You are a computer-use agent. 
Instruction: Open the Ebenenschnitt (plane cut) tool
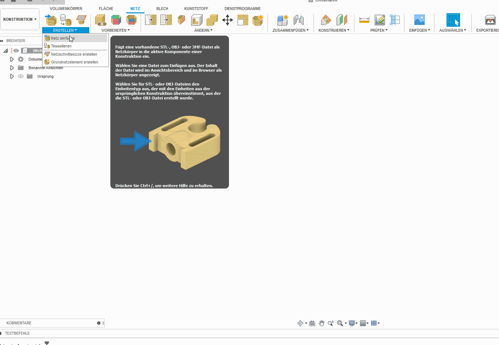pos(181,20)
